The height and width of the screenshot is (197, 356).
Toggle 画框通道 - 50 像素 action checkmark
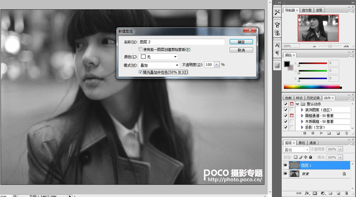tap(286, 115)
